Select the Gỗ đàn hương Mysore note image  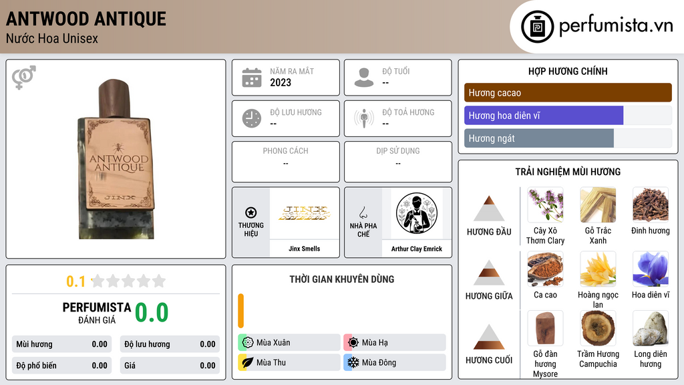[x=545, y=328]
